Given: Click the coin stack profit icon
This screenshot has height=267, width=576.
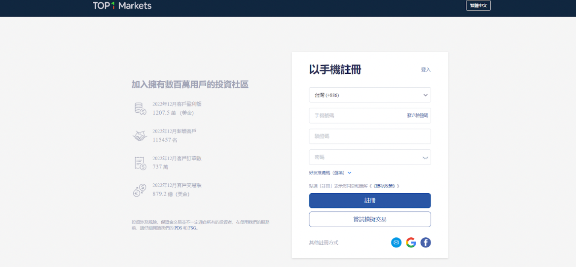Looking at the screenshot, I should 140,108.
